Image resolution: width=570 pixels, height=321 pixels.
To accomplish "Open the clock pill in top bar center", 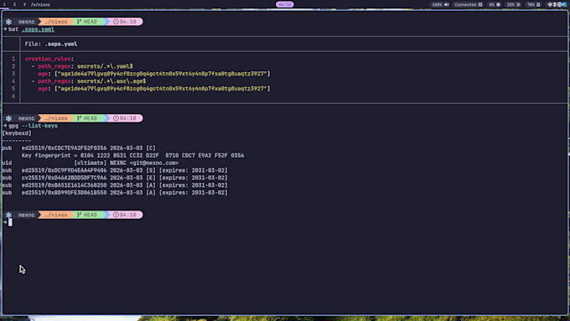I will [285, 4].
